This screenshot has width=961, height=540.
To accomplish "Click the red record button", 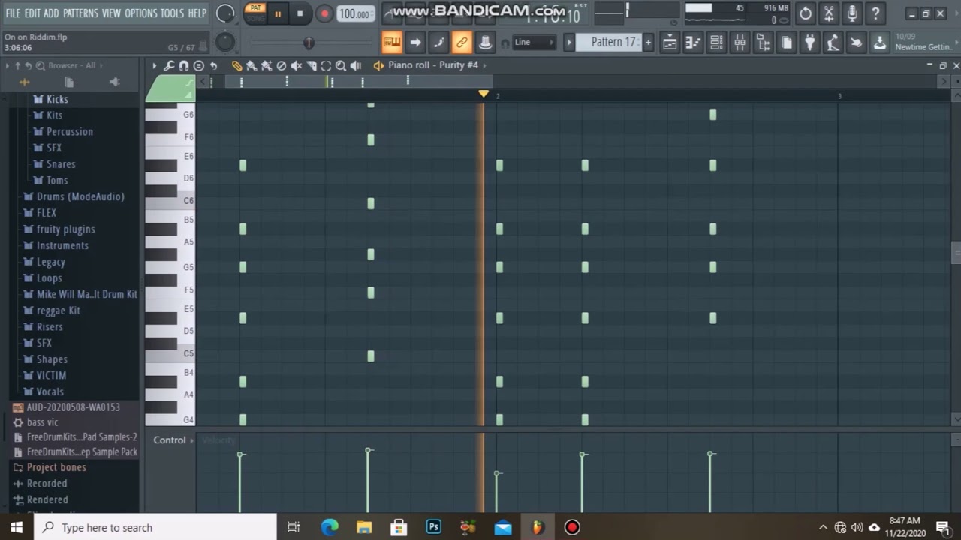I will tap(324, 13).
